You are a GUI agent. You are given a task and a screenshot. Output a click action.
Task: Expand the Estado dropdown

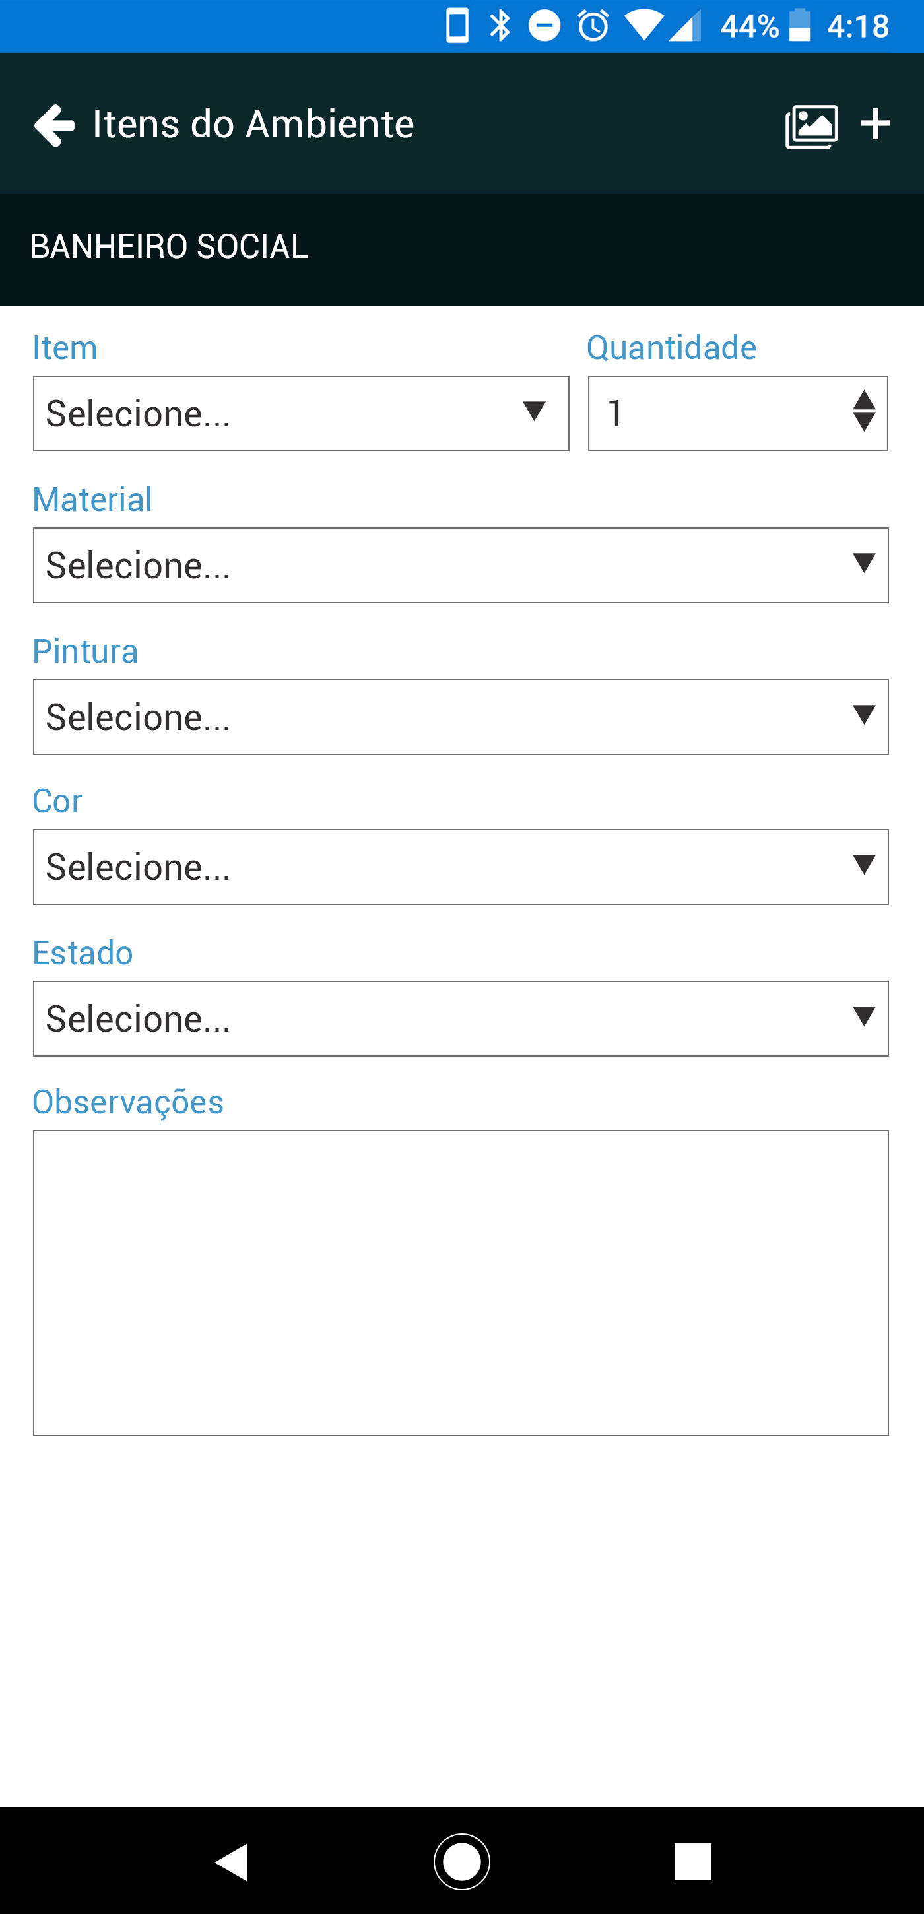461,1018
